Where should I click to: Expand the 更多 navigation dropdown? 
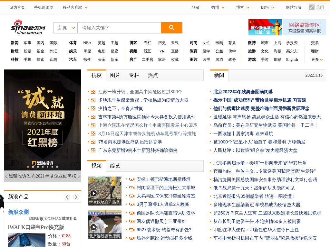317,59
